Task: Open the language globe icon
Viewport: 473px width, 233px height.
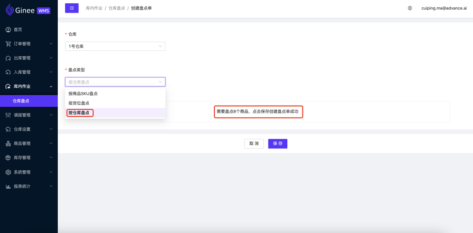Action: [x=410, y=8]
